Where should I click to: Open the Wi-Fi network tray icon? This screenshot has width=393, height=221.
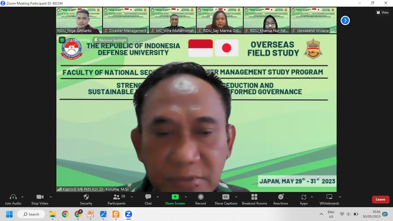[342, 214]
